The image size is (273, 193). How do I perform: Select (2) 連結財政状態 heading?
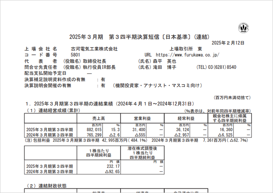coord(46,186)
